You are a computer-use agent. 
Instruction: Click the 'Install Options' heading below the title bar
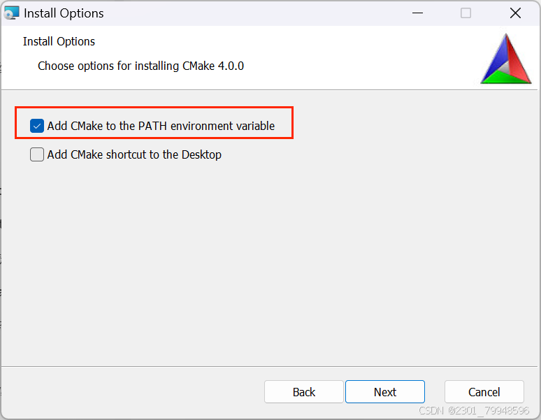[x=59, y=41]
